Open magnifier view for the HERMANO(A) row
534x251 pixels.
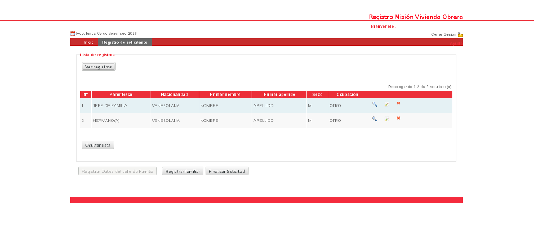pos(374,119)
